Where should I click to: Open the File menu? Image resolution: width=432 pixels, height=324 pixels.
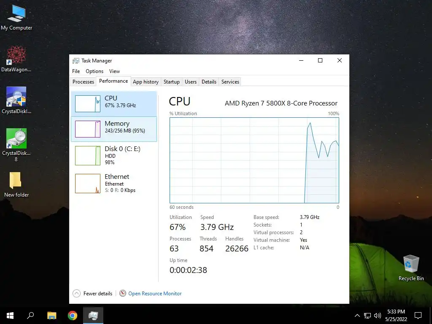(76, 71)
